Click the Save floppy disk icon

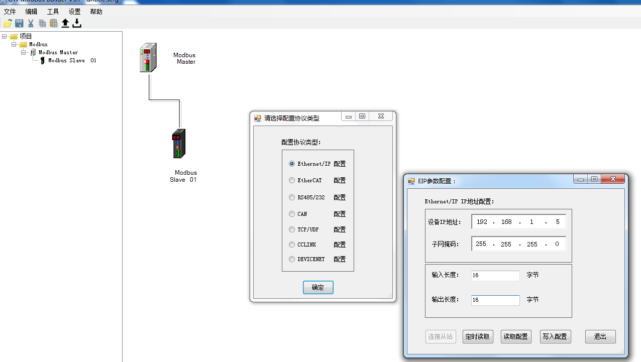pyautogui.click(x=19, y=23)
